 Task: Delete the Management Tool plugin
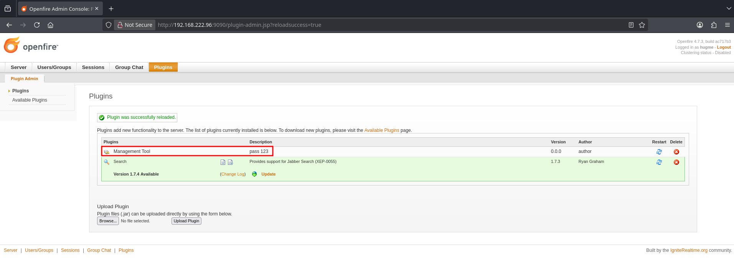tap(676, 152)
